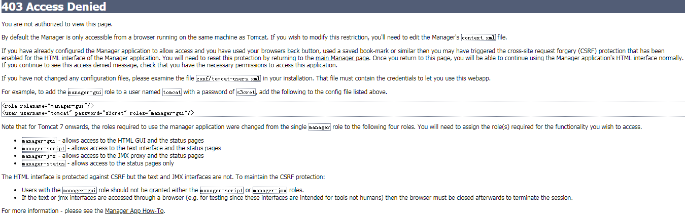Click the single manager role code text
The image size is (685, 214).
(320, 127)
